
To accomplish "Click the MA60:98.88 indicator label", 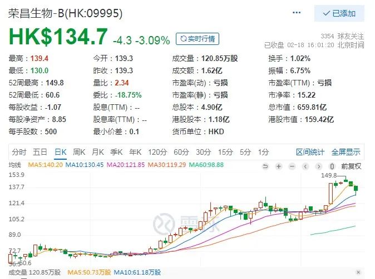I will tap(206, 165).
